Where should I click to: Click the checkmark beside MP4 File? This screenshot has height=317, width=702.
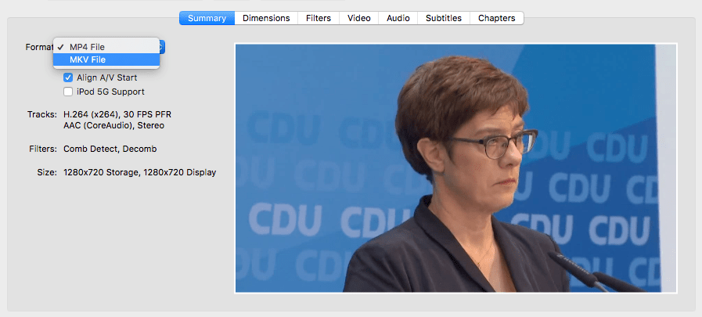[60, 47]
